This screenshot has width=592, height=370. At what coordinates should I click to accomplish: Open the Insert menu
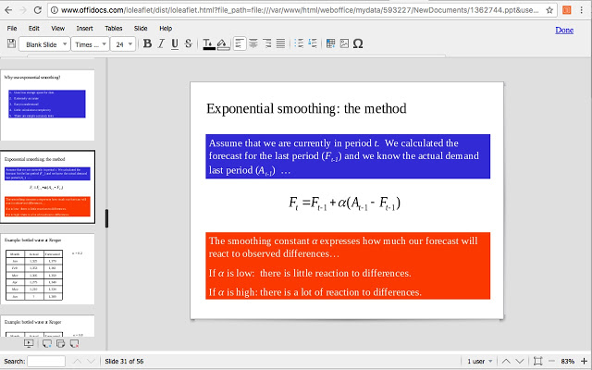coord(83,29)
